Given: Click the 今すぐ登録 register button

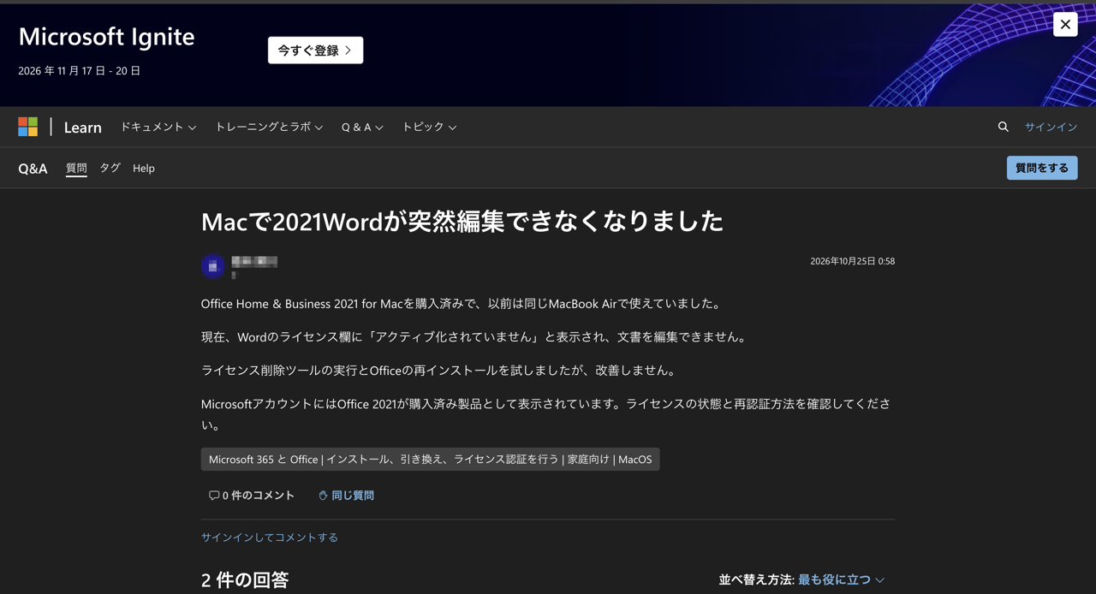Looking at the screenshot, I should pos(315,50).
